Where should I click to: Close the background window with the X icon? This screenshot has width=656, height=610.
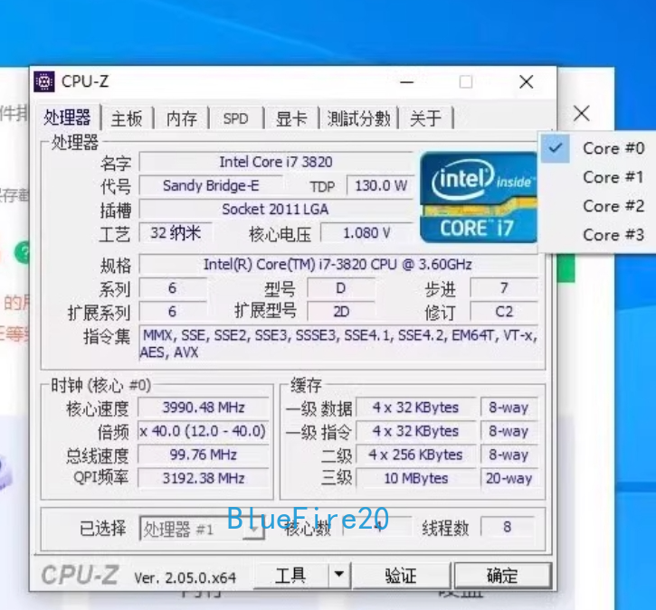point(582,113)
